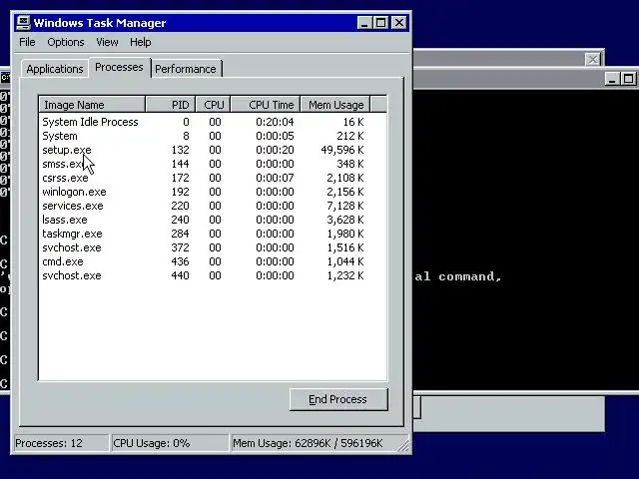The width and height of the screenshot is (639, 479).
Task: Open the Options menu
Action: tap(66, 42)
